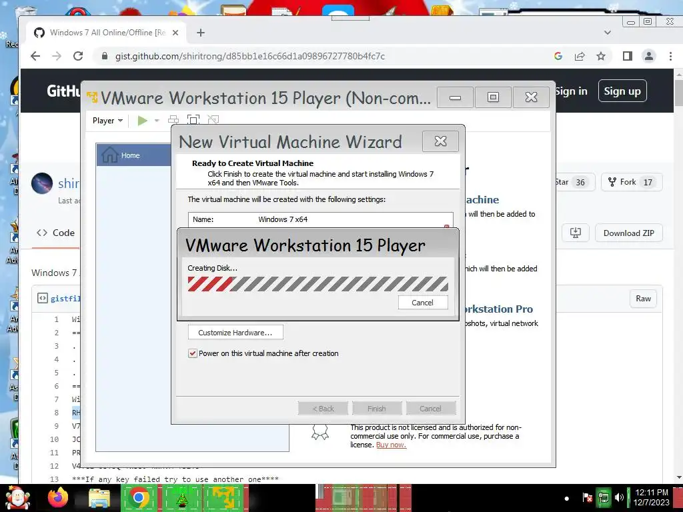Share this page icon in Chrome
Viewport: 683px width, 512px height.
coord(580,56)
